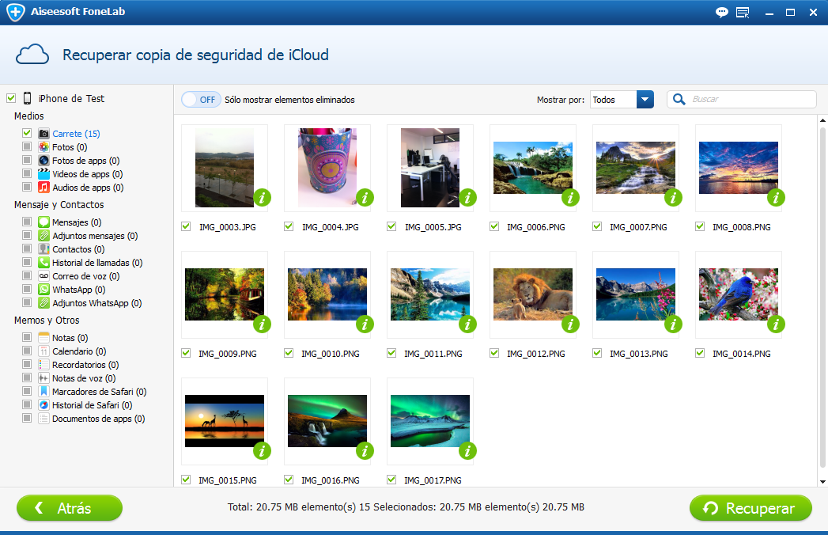This screenshot has height=535, width=828.
Task: Select Marcadores de Safari (0) entry
Action: [100, 392]
